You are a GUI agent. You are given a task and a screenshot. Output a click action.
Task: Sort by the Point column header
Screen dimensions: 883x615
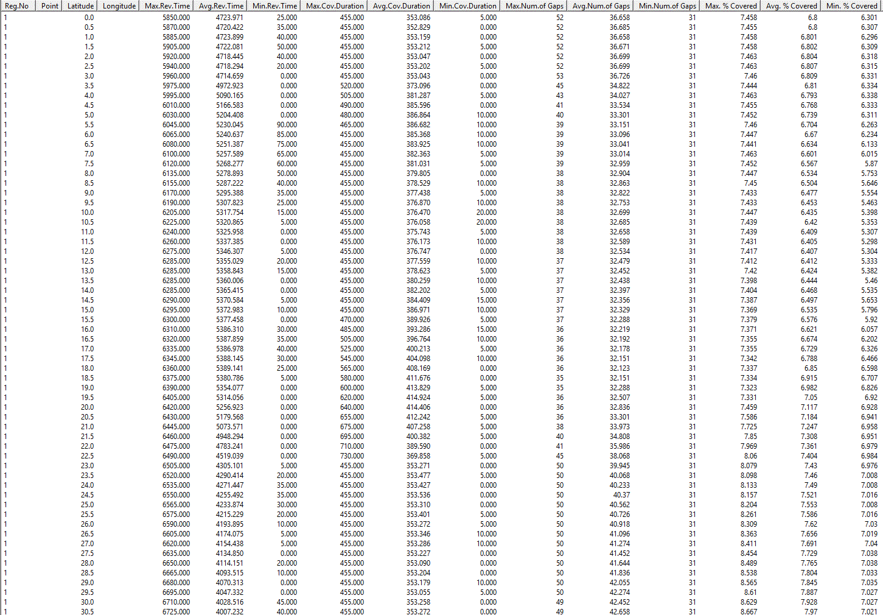click(50, 5)
